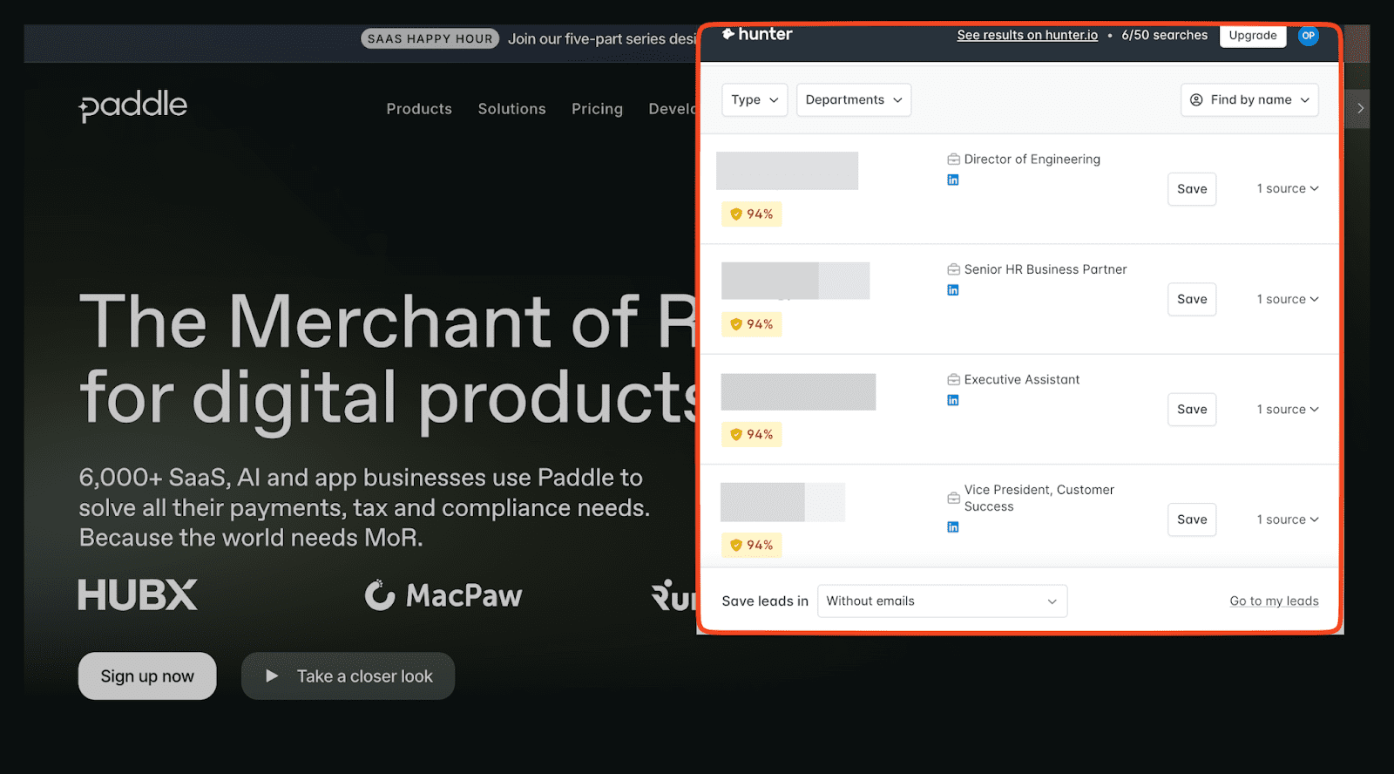
Task: Expand 1 source for Executive Assistant
Action: point(1287,410)
